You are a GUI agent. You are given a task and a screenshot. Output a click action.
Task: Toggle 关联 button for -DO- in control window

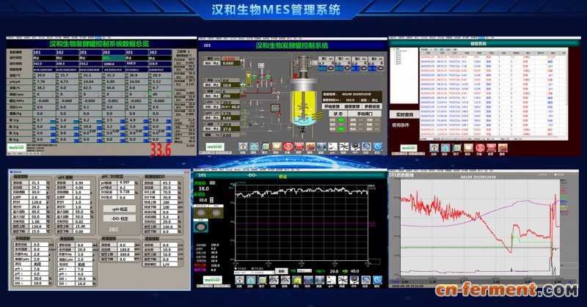pos(208,107)
